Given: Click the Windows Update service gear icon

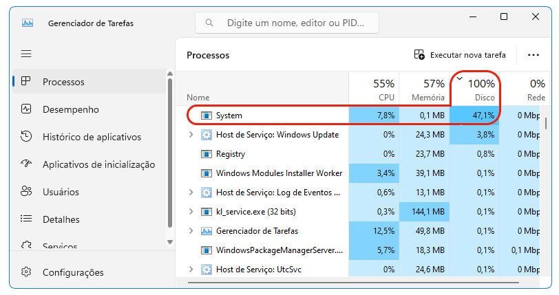Looking at the screenshot, I should (x=207, y=135).
